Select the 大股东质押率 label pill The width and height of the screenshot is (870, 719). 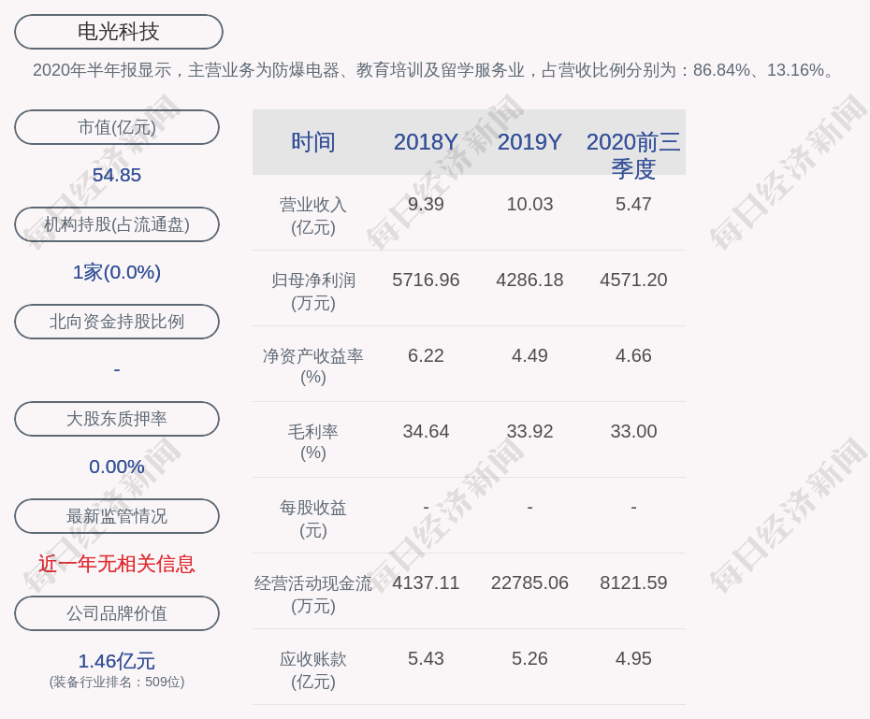117,419
